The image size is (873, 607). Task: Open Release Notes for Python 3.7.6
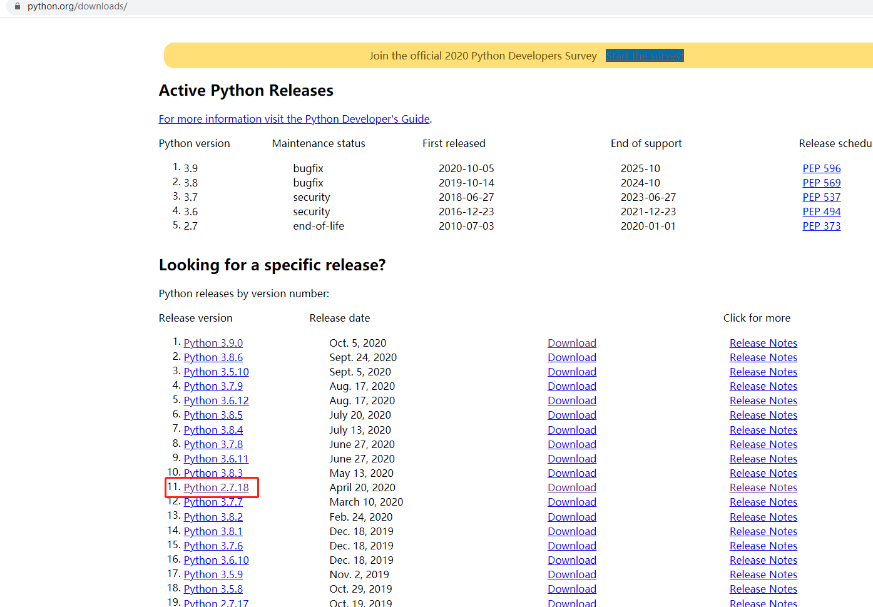click(x=763, y=546)
